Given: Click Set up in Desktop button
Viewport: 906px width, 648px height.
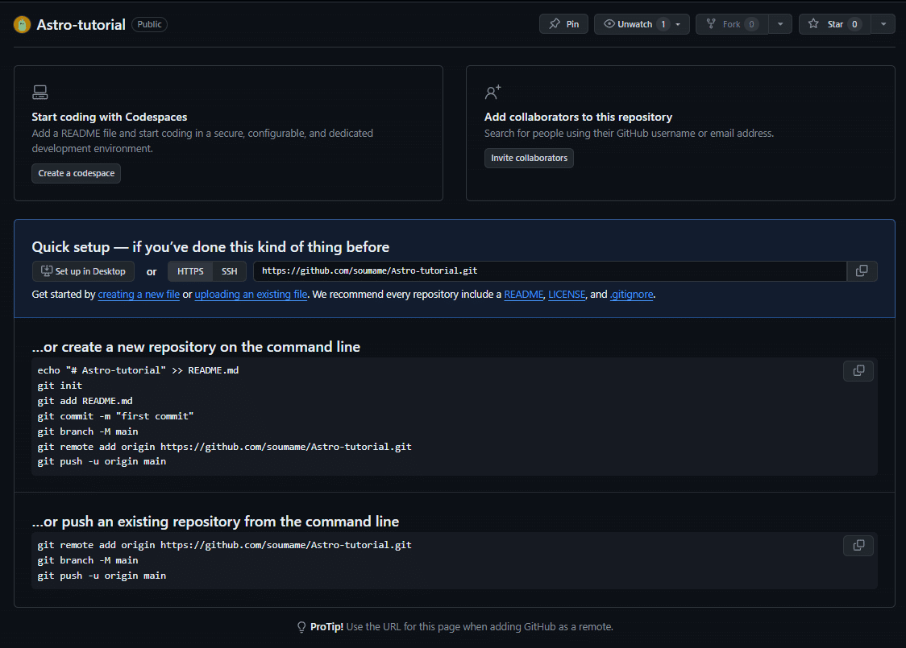Looking at the screenshot, I should point(83,271).
